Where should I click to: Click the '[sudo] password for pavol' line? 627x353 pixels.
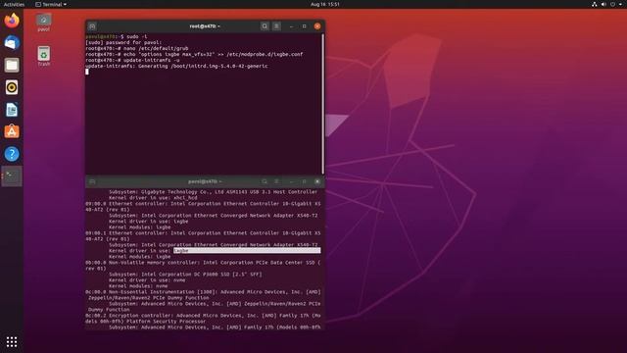coord(123,42)
